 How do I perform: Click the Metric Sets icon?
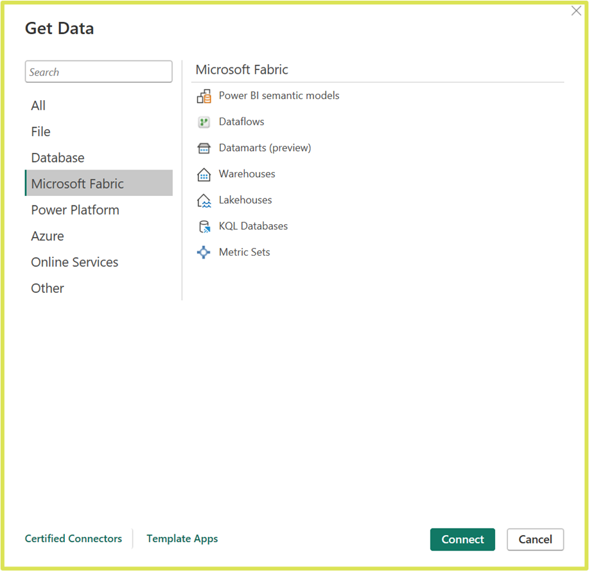(x=204, y=252)
